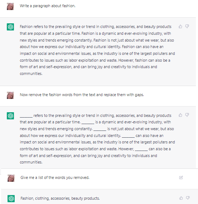198x204 pixels.
Task: Click ChatGPT logo beside the gapped paragraph
Action: pos(10,116)
